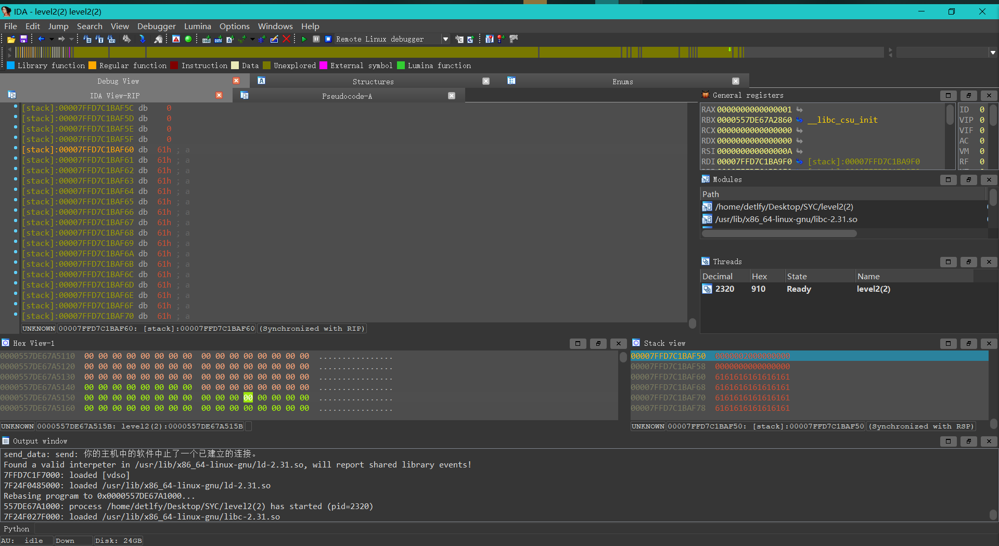Open the Options menu
Viewport: 999px width, 546px height.
[x=234, y=26]
